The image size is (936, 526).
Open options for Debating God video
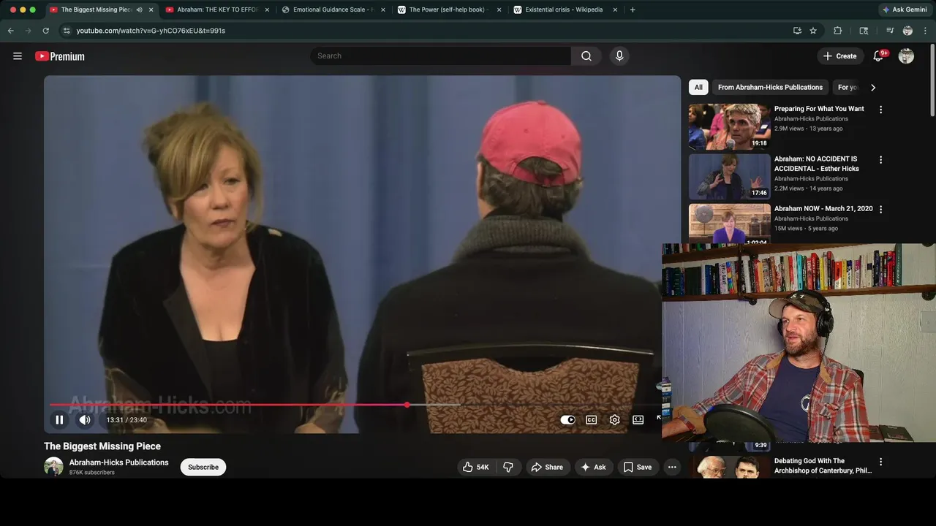tap(880, 462)
